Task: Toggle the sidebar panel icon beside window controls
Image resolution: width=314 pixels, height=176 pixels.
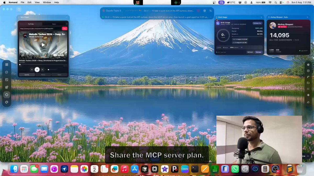Action: 19,9
